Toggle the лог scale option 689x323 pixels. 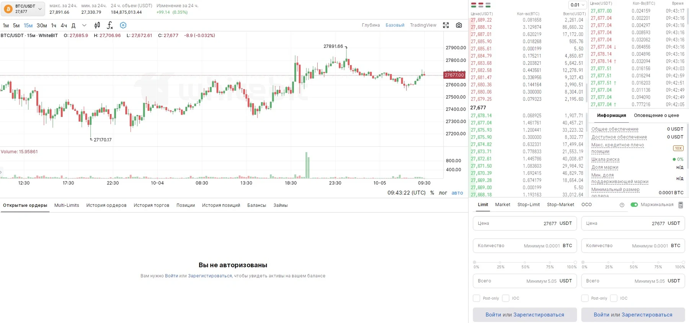point(443,193)
